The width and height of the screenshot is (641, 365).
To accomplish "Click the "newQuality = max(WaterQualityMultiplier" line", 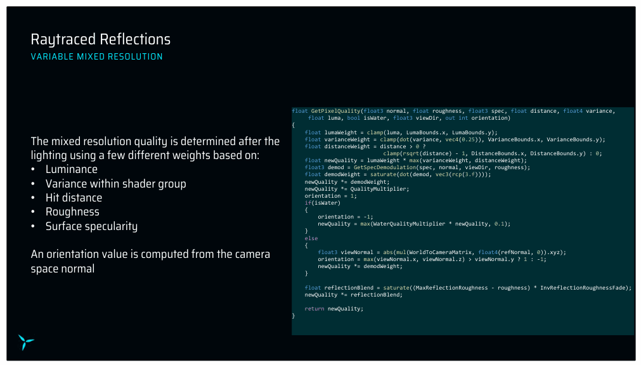I will click(414, 224).
